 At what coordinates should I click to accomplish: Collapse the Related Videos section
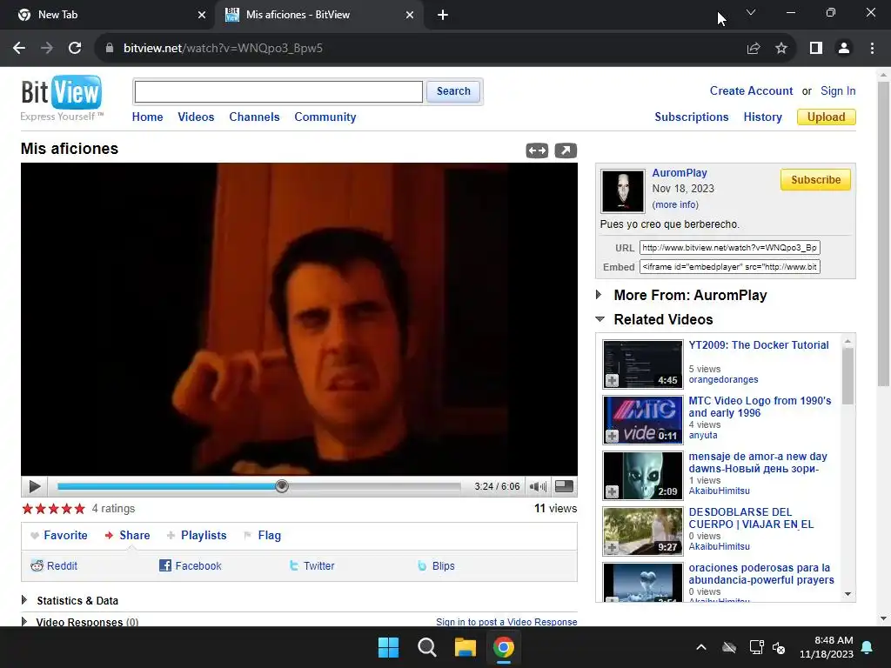(662, 319)
